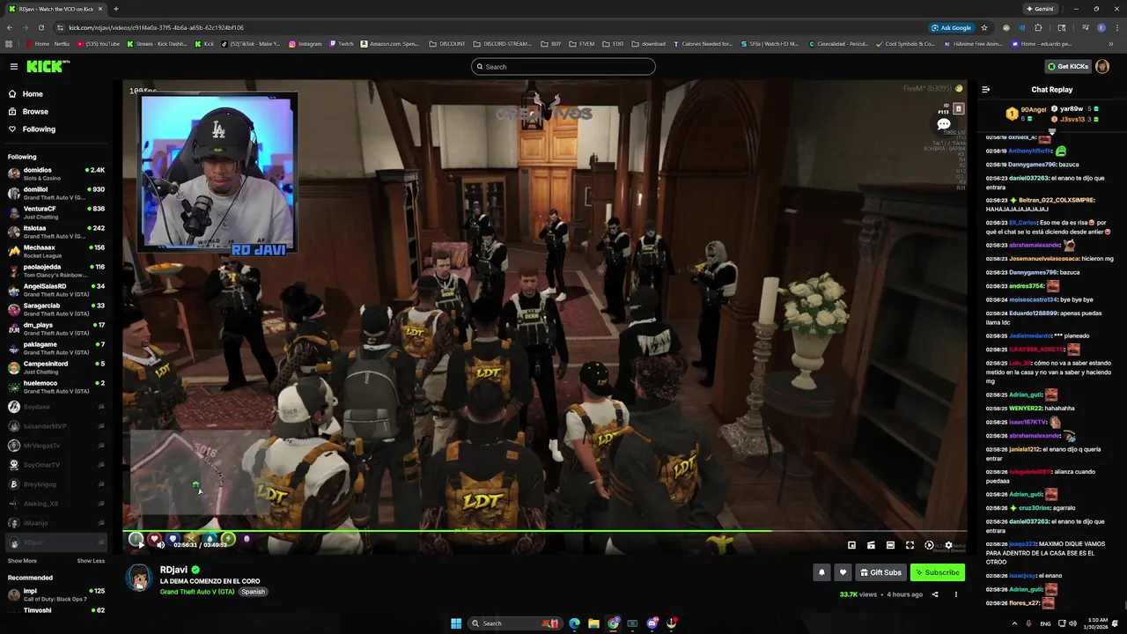Open a new browser tab

coord(116,9)
